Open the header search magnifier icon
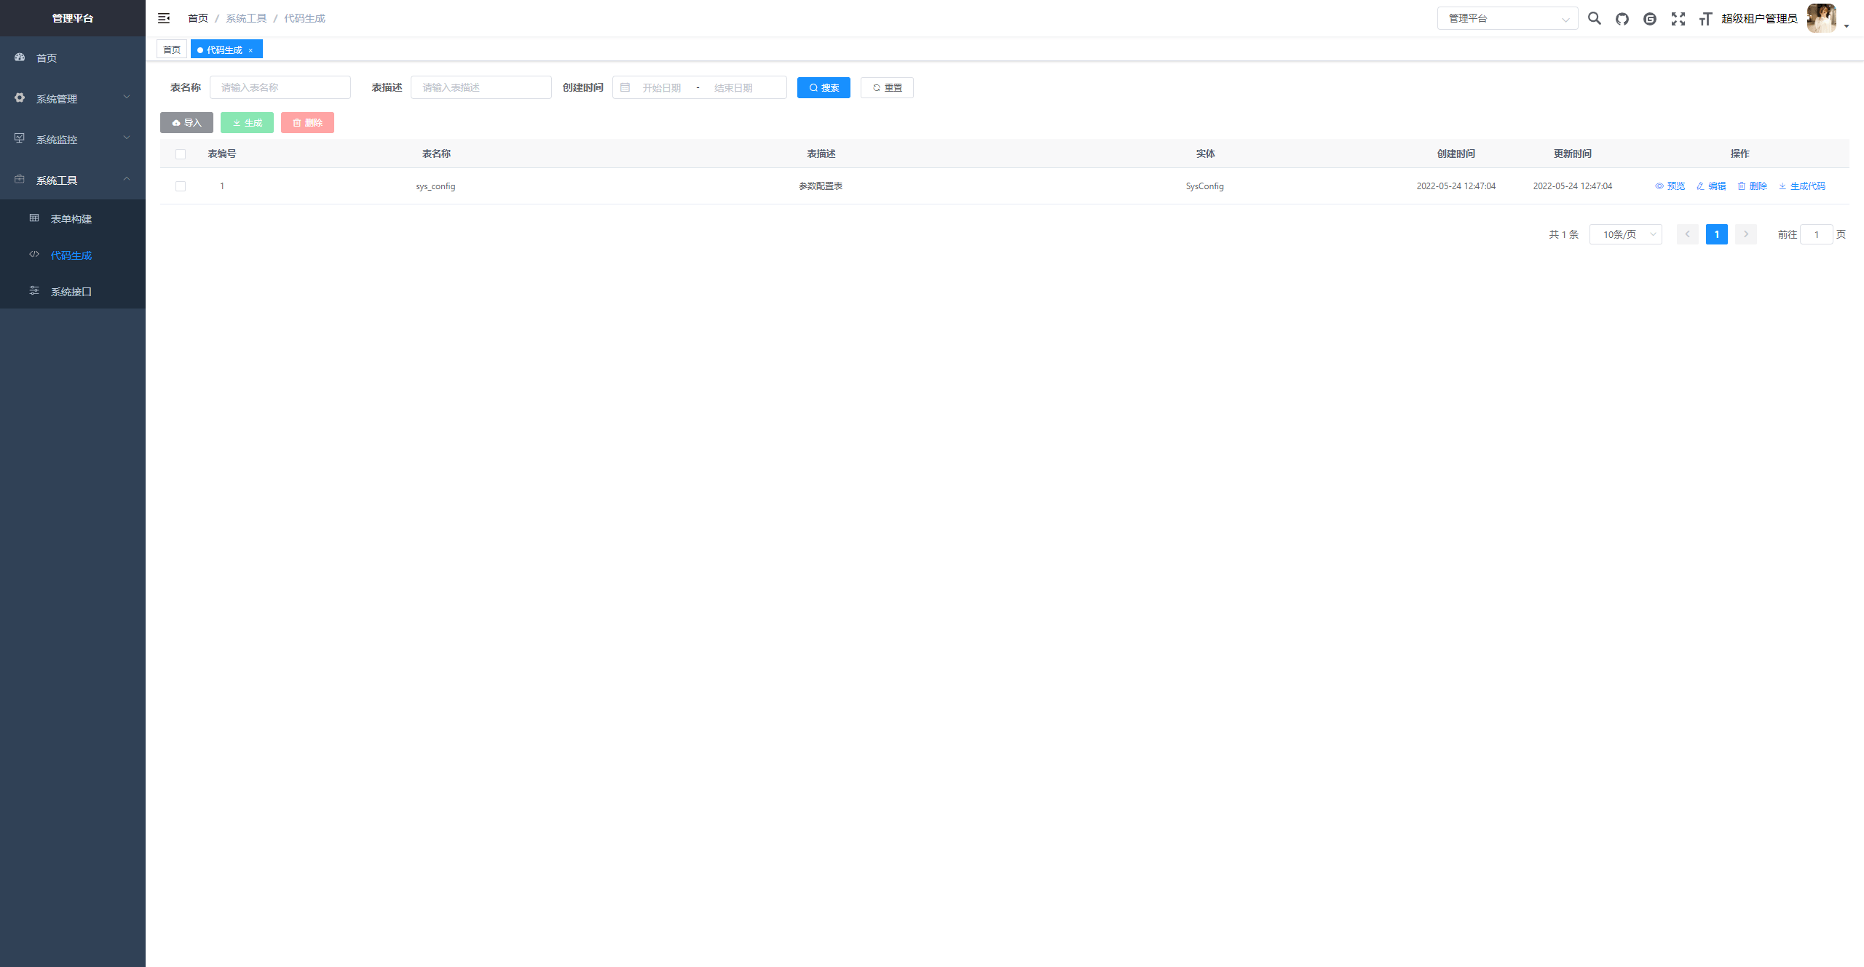The width and height of the screenshot is (1864, 967). [1595, 18]
